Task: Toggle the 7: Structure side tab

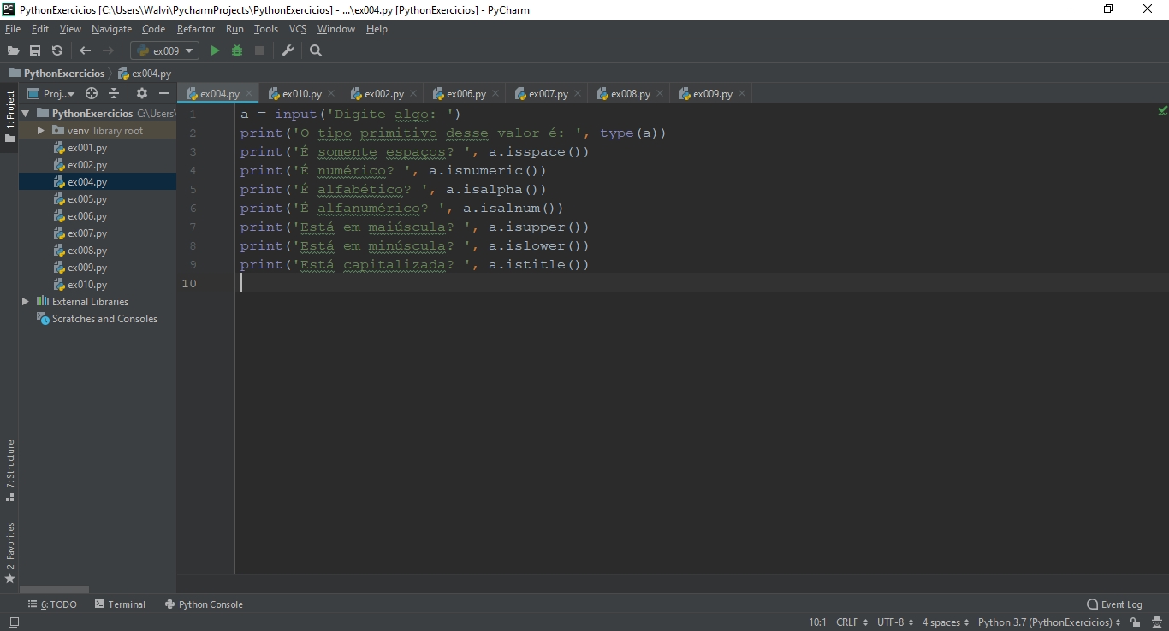Action: click(9, 470)
